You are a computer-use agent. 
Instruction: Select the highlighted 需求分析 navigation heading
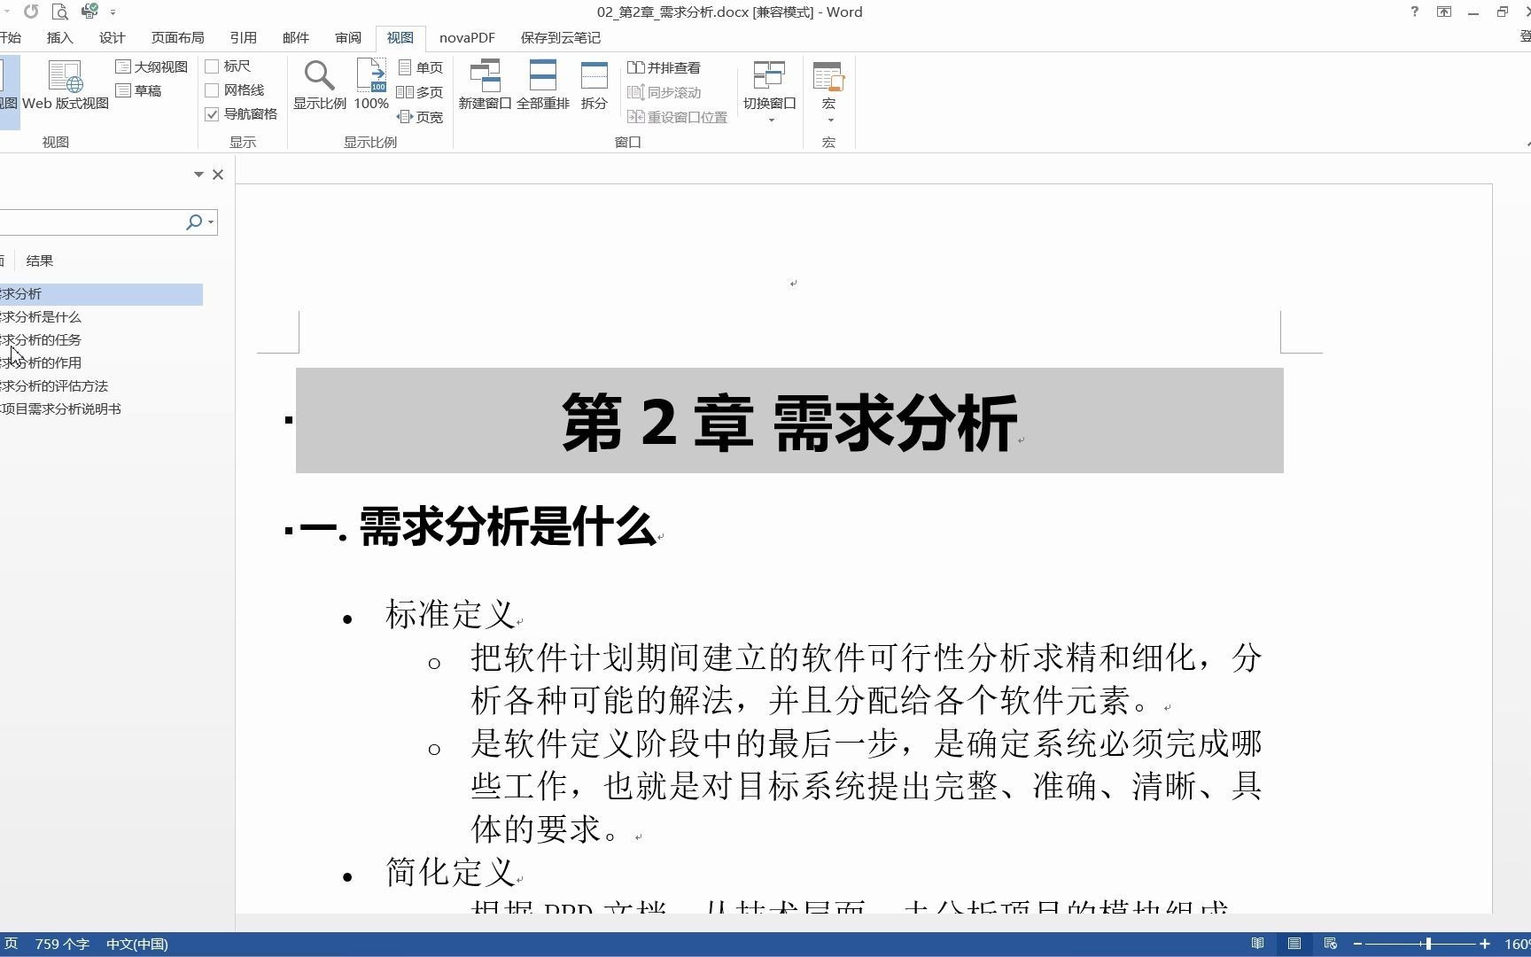pyautogui.click(x=101, y=294)
